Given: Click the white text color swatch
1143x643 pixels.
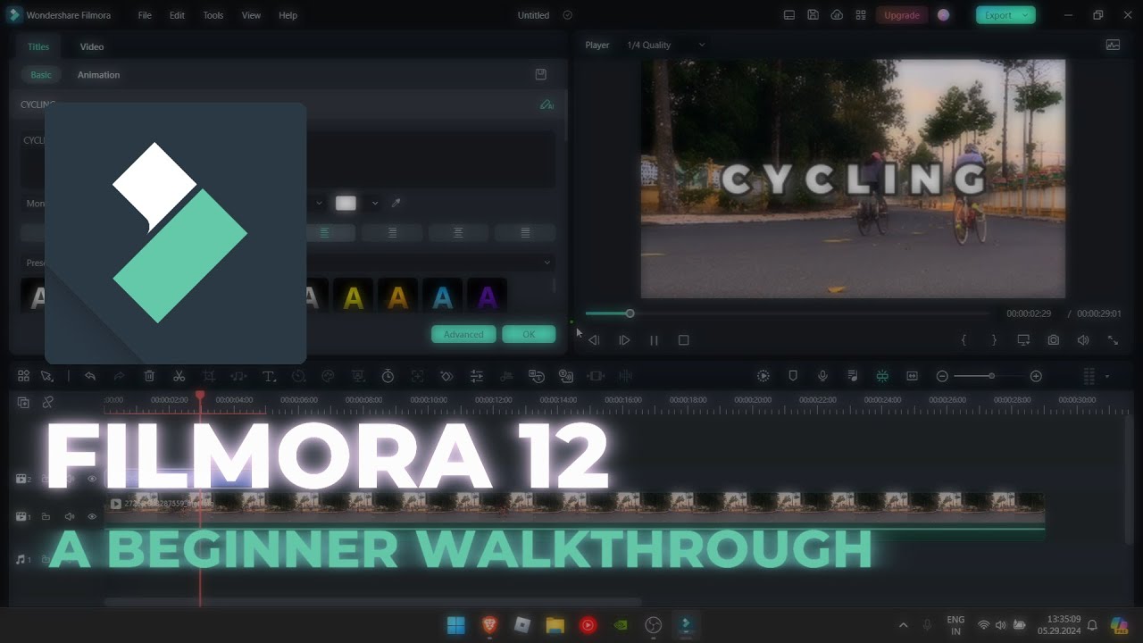Looking at the screenshot, I should 346,204.
